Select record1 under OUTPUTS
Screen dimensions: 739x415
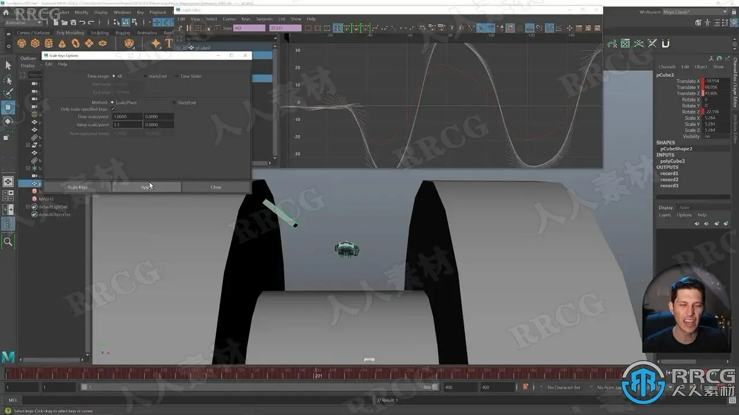(669, 173)
